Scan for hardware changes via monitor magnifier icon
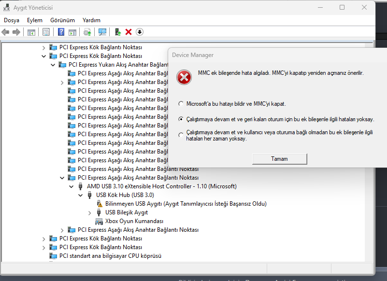The height and width of the screenshot is (281, 387). click(102, 32)
